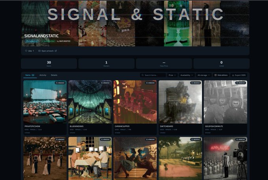Image resolution: width=268 pixels, height=180 pixels.
Task: Click the SWITCHBOARD title text
Action: point(166,126)
